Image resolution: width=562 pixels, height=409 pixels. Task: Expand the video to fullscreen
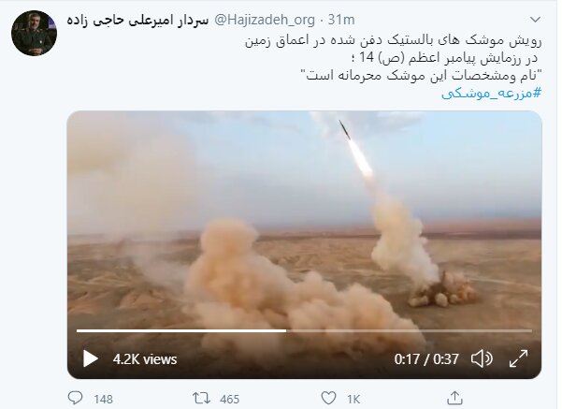[518, 358]
